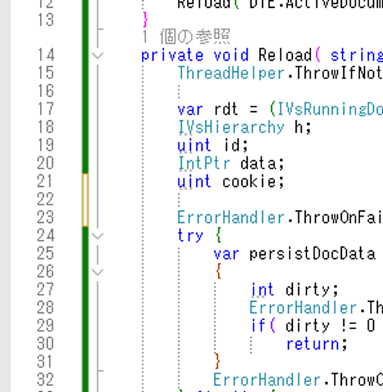The width and height of the screenshot is (383, 392).
Task: Click 'int dirty;' declaration on line 27
Action: tap(295, 289)
